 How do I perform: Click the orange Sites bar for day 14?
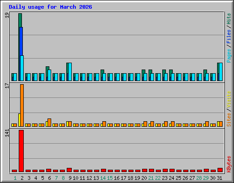click(x=104, y=124)
